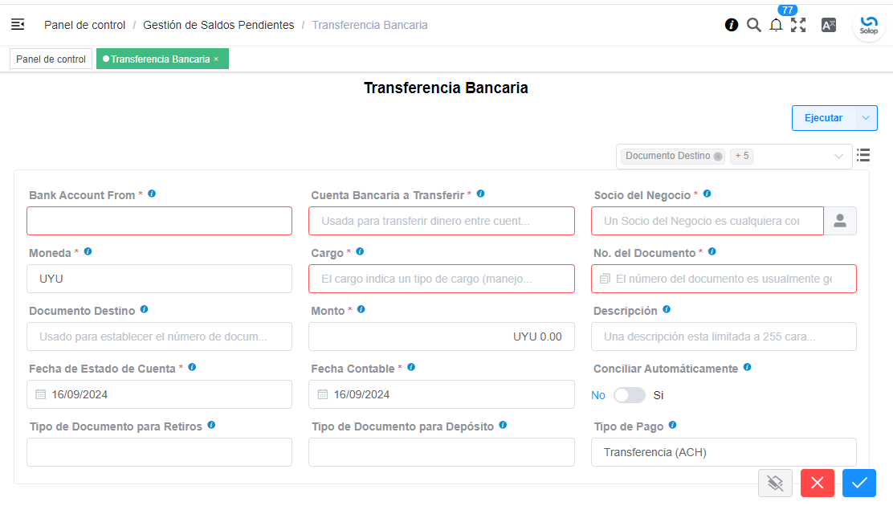893x518 pixels.
Task: Remove the Documento Destino tag
Action: [x=718, y=156]
